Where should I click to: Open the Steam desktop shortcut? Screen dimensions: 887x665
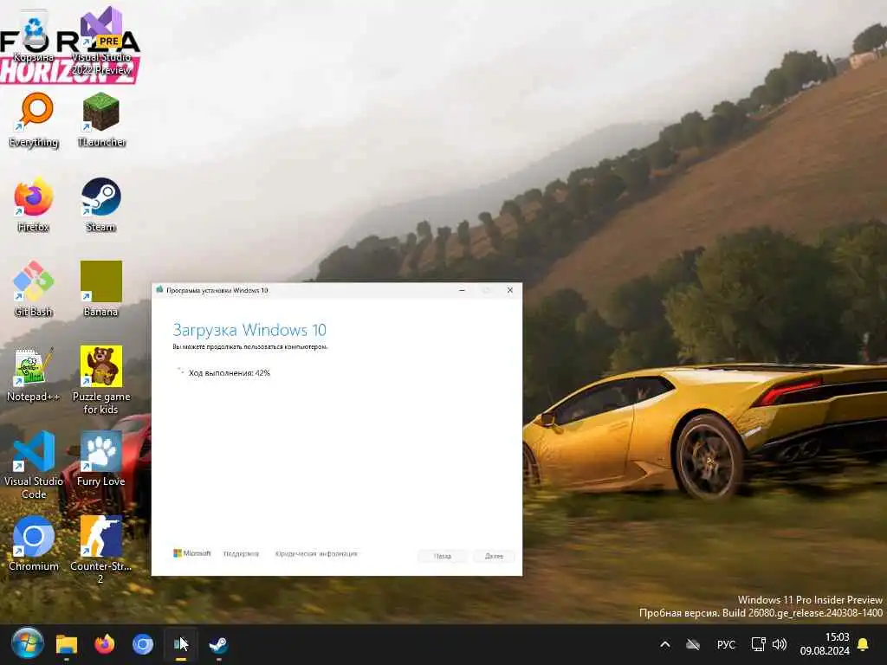click(101, 204)
